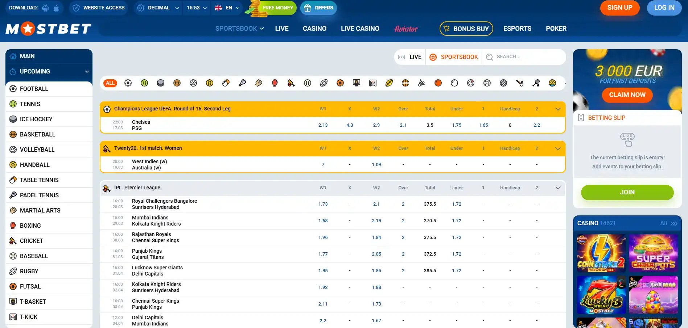The image size is (688, 328).
Task: Click WEBSITE ACCESS in the top bar
Action: coord(99,8)
